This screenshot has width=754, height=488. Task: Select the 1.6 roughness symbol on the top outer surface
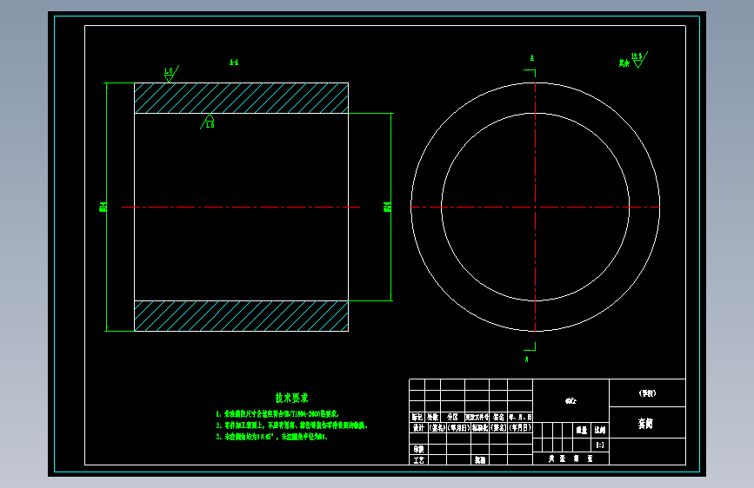[x=170, y=74]
